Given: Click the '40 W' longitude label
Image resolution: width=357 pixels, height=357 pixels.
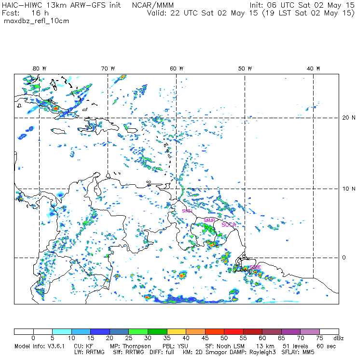Looking at the screenshot, I should (313, 69).
